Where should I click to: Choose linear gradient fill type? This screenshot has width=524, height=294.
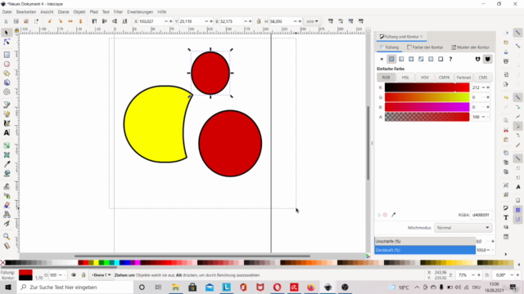[x=401, y=60]
